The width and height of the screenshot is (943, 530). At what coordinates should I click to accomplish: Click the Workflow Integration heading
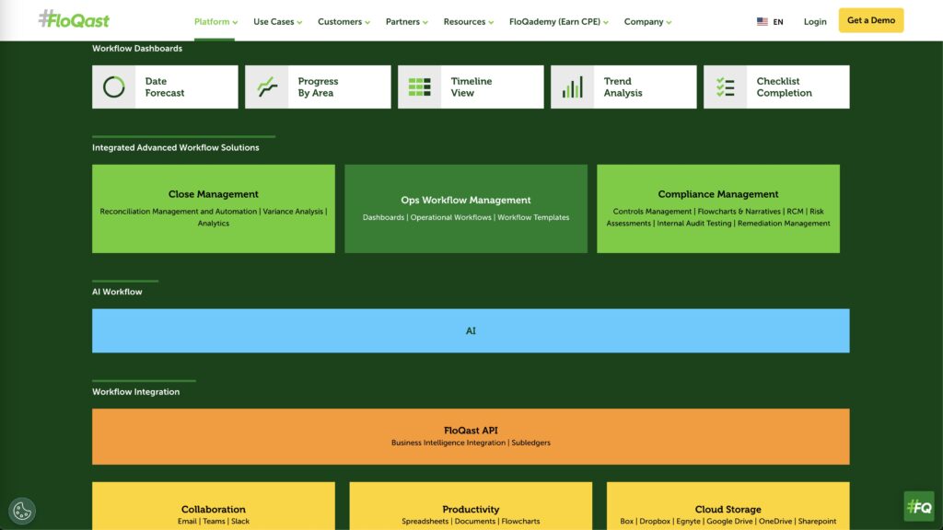(136, 392)
